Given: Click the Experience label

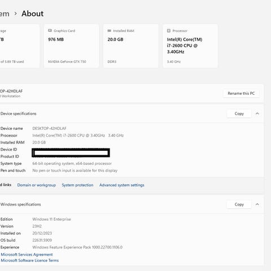Looking at the screenshot, I should tap(10, 247).
